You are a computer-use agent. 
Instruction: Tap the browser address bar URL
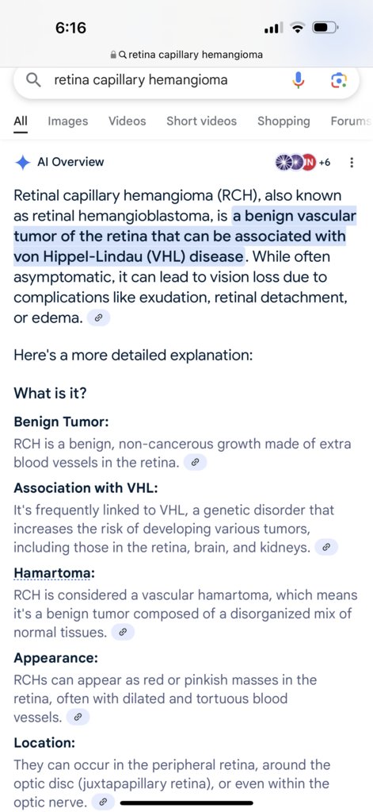point(187,55)
